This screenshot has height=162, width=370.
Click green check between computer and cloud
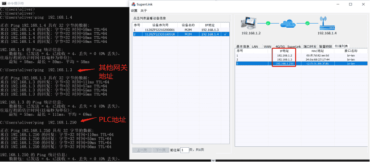pos(268,23)
